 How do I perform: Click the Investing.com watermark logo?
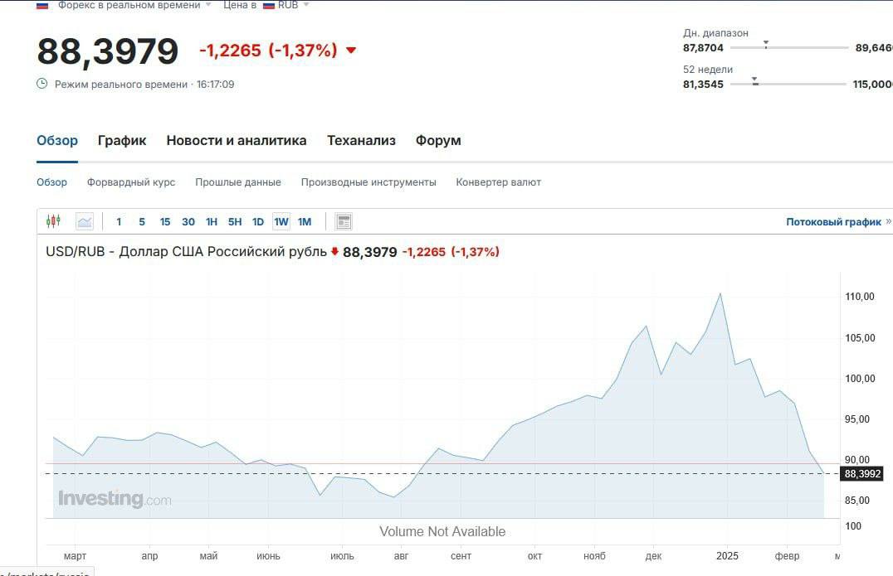coord(115,499)
